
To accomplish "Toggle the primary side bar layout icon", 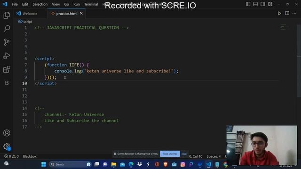I will click(x=248, y=4).
